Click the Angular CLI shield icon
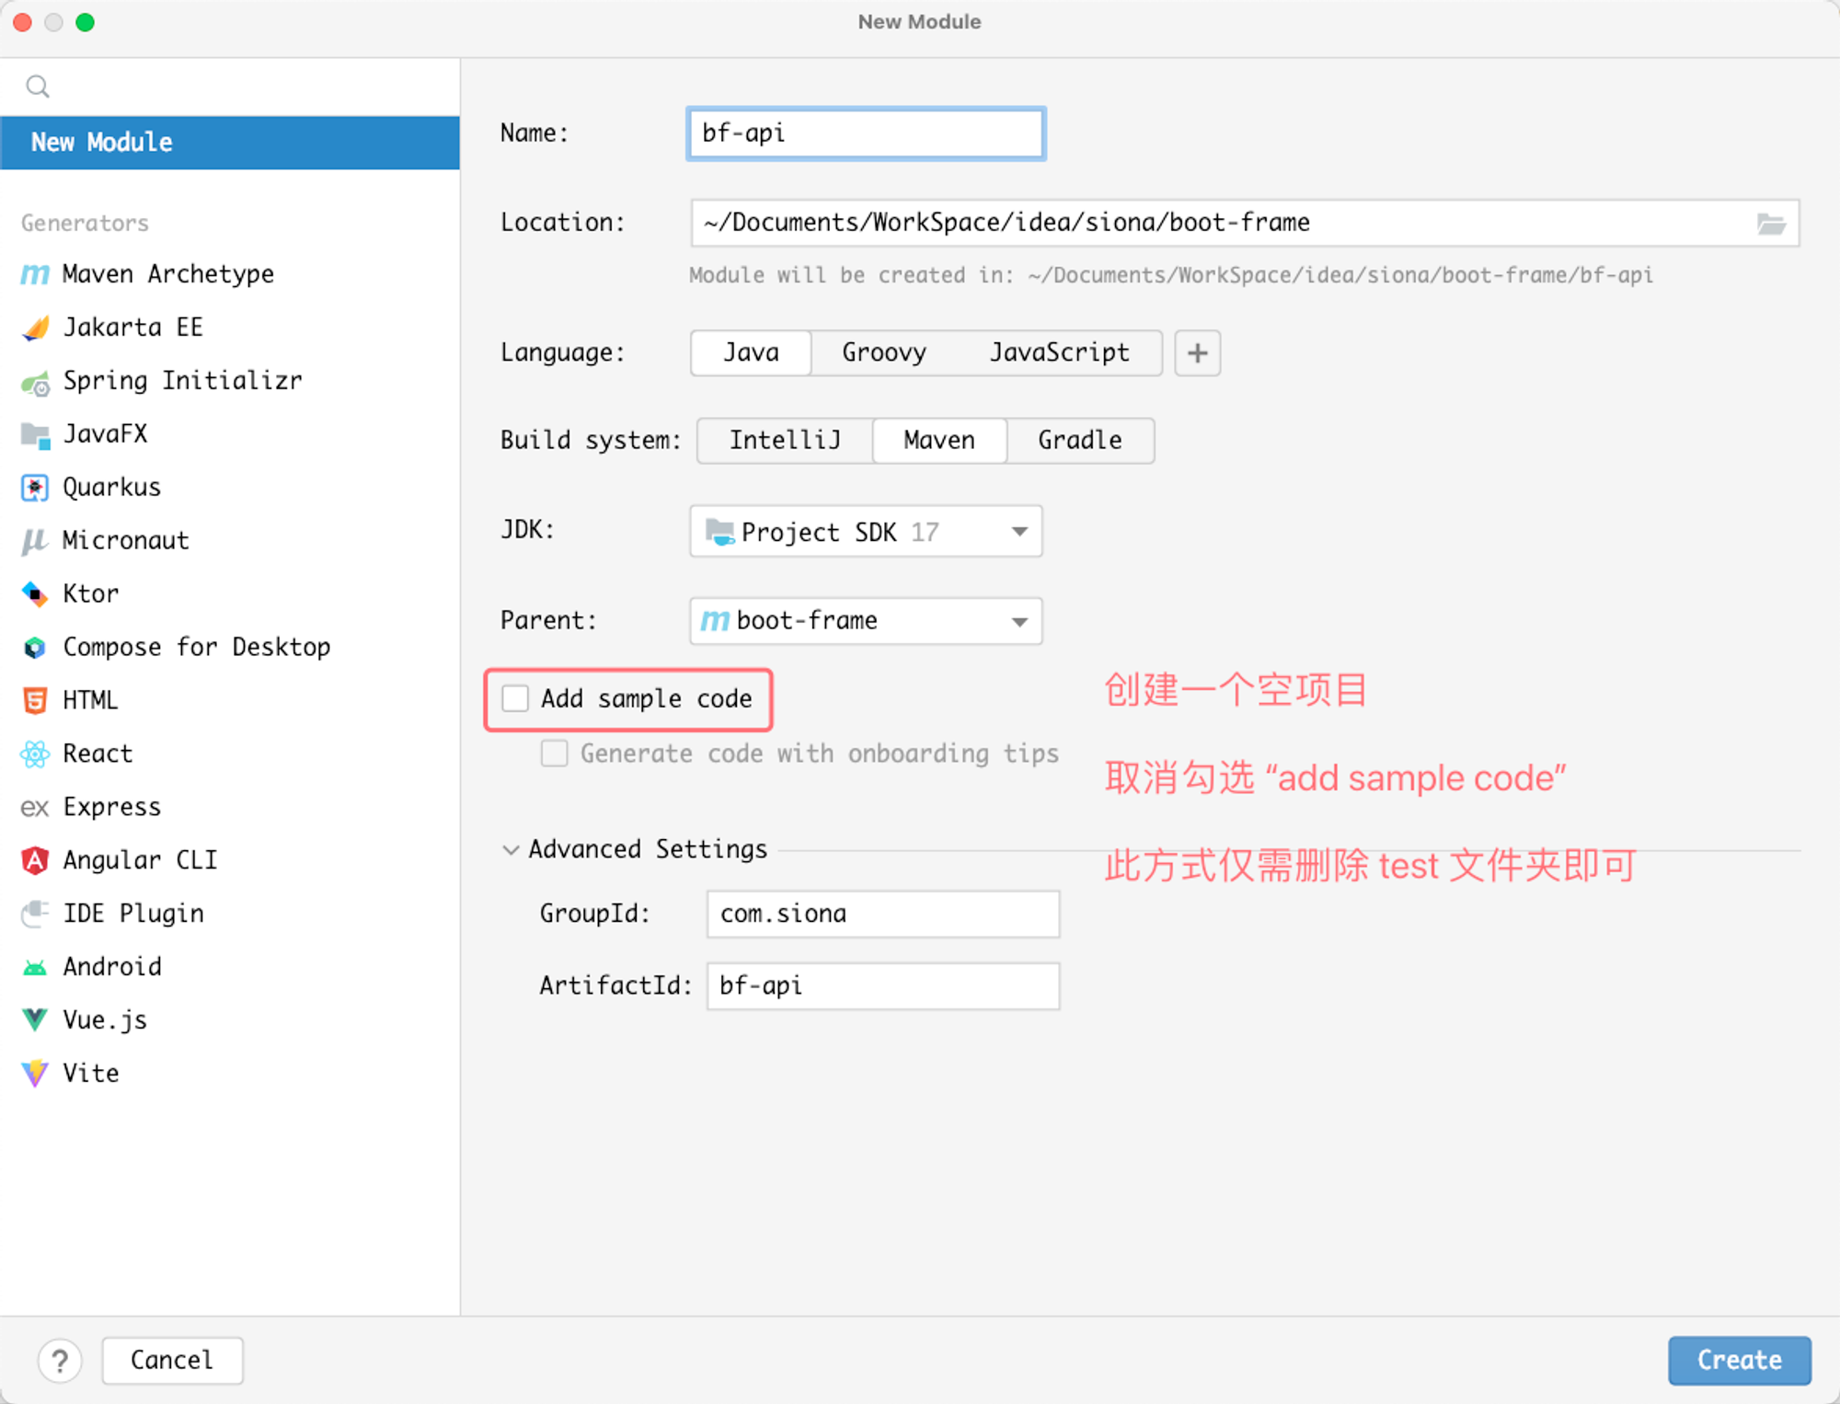 point(35,861)
